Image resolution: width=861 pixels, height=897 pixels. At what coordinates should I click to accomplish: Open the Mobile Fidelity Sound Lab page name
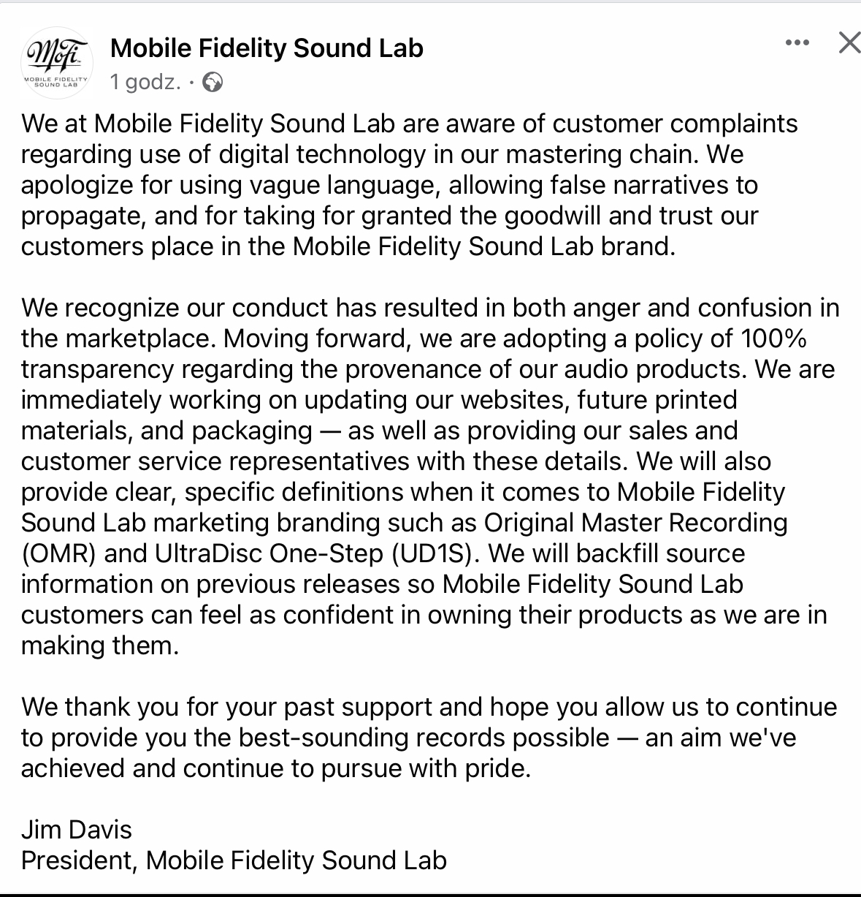point(267,48)
